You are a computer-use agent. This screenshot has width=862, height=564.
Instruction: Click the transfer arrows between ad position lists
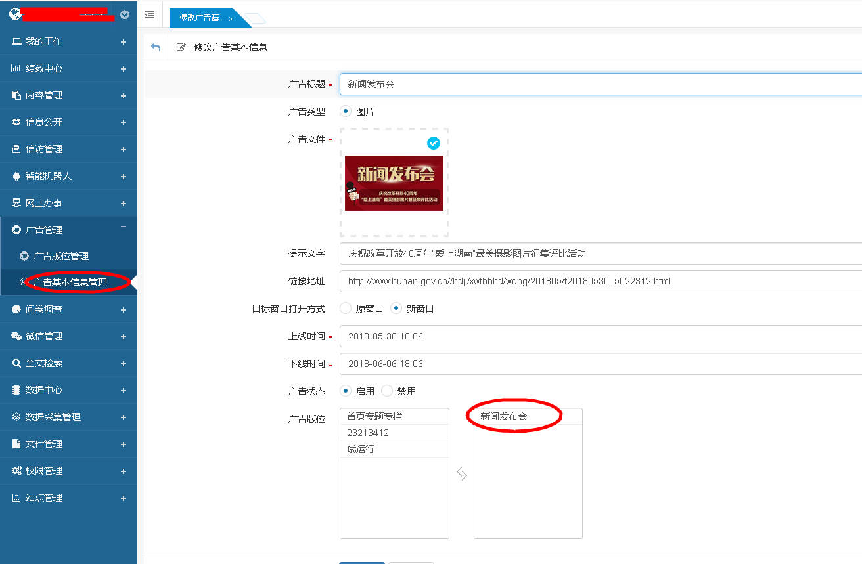[x=462, y=473]
